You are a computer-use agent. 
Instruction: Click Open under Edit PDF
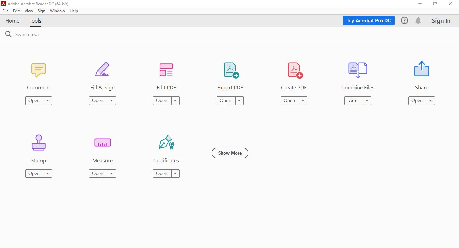click(162, 100)
